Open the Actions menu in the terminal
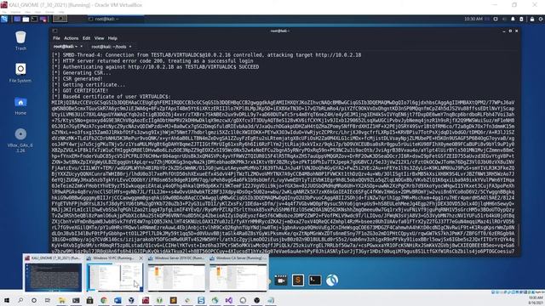Image resolution: width=545 pixels, height=306 pixels. pyautogui.click(x=71, y=38)
